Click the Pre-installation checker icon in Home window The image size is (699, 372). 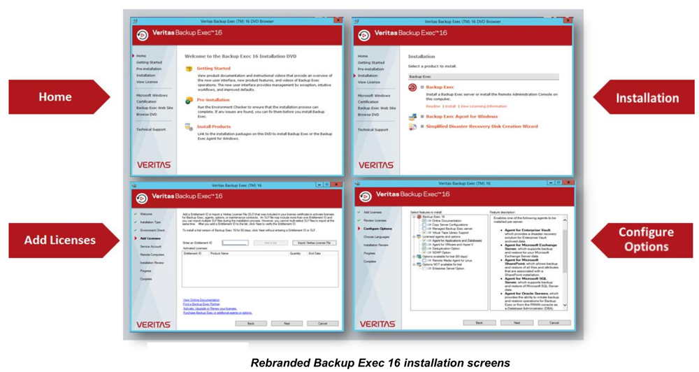189,101
